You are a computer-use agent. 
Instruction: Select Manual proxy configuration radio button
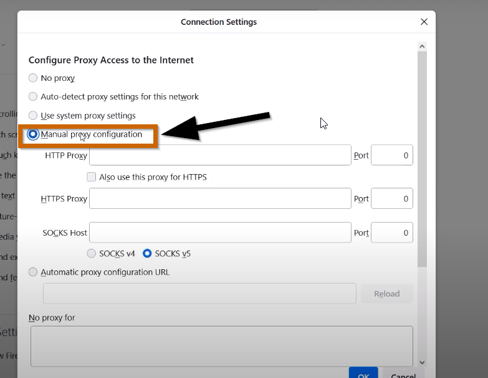[33, 134]
